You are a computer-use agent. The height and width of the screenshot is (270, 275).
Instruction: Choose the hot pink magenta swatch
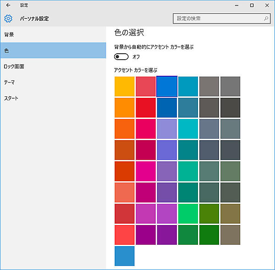(x=146, y=171)
